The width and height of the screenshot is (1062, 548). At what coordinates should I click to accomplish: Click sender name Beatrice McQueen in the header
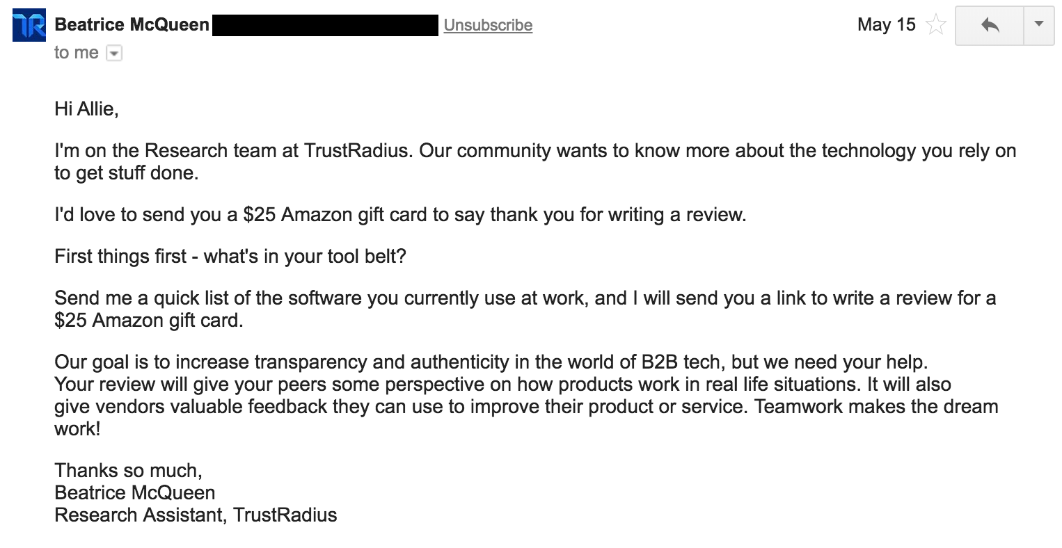click(132, 25)
